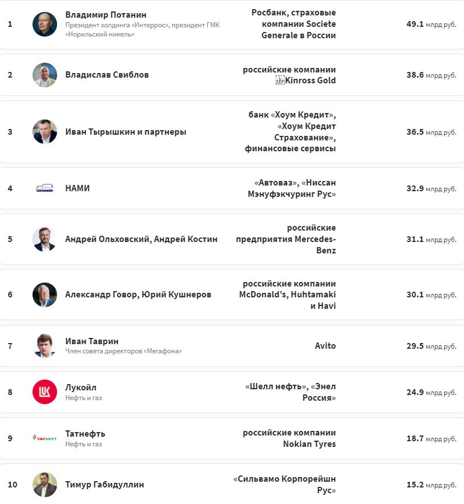Select the «Шелл нефть», «Энел Россия» text
Viewport: 464px width, 504px height.
click(290, 392)
